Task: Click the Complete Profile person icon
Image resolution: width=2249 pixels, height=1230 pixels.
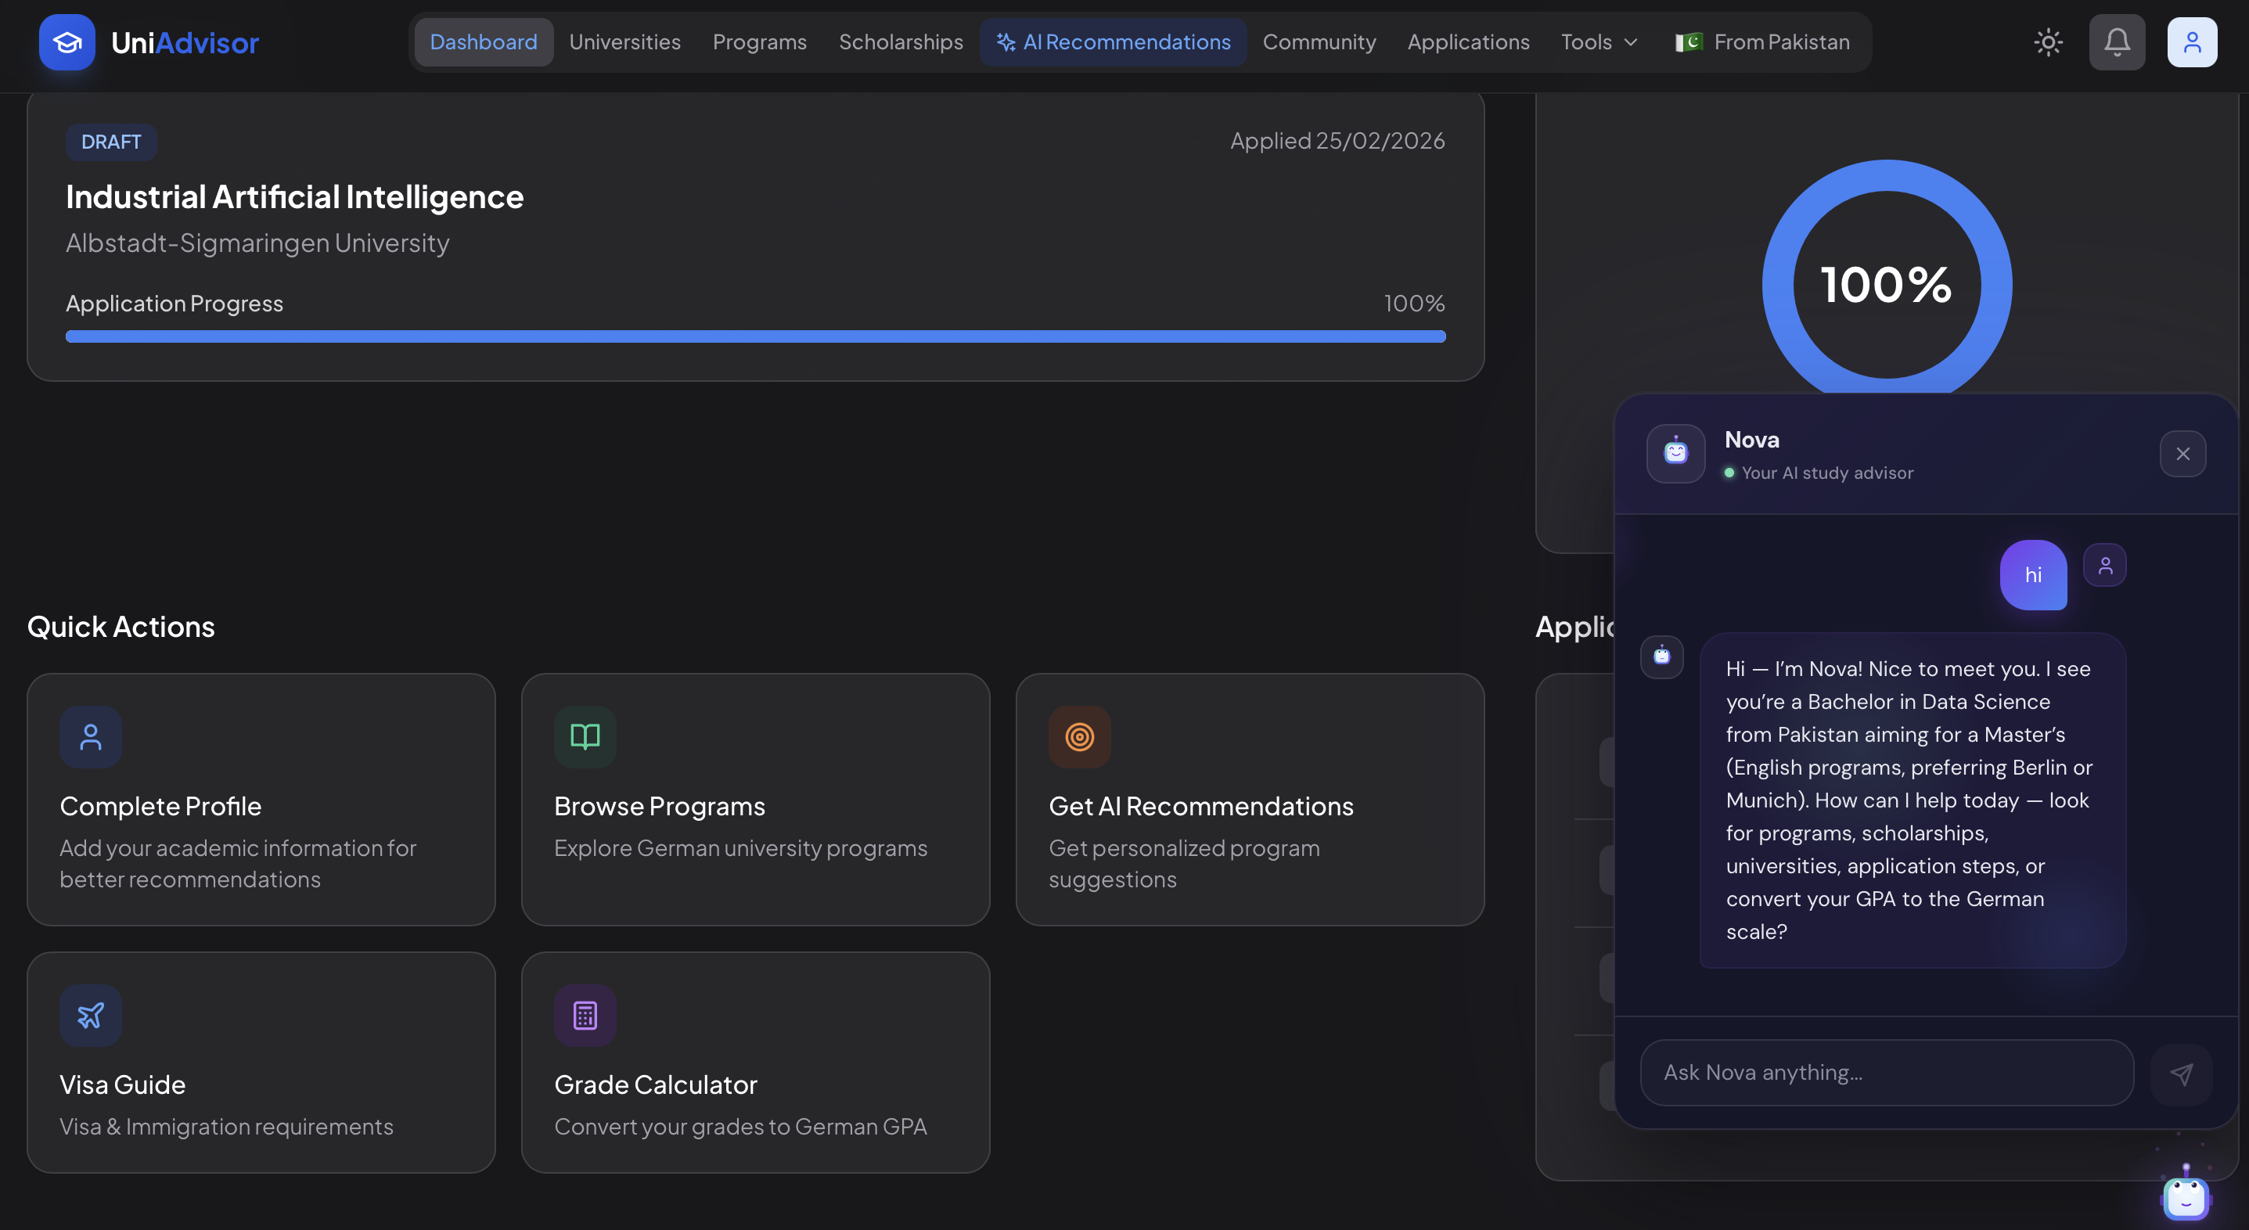Action: [x=91, y=737]
